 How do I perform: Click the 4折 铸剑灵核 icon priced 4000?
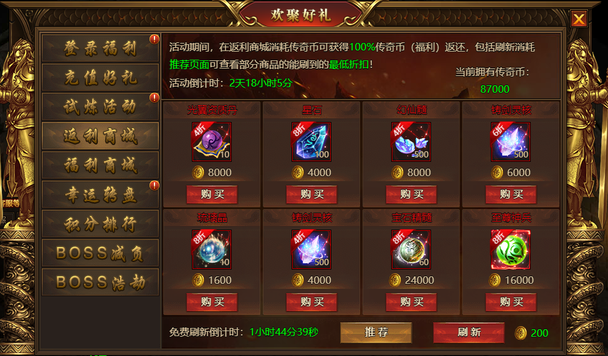(x=311, y=250)
